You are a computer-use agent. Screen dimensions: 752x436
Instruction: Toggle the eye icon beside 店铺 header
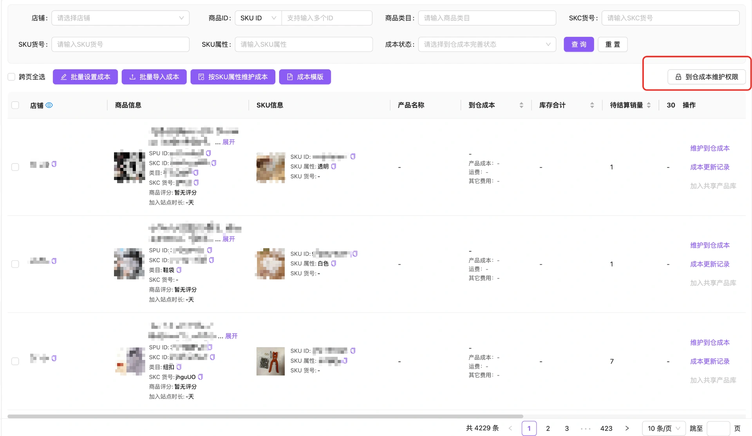(x=49, y=105)
